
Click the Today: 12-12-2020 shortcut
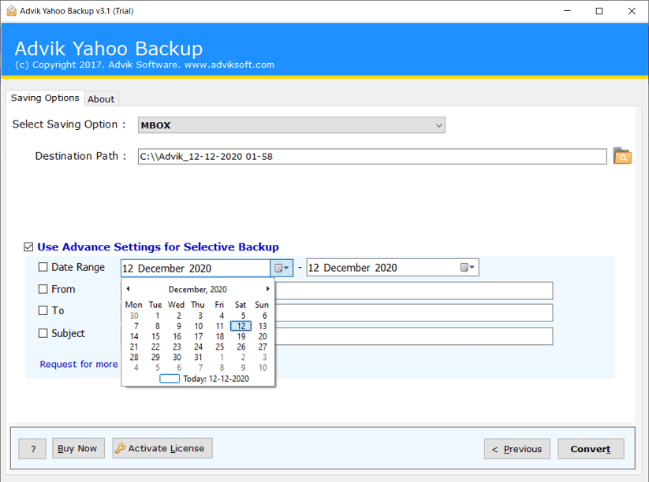tap(216, 379)
